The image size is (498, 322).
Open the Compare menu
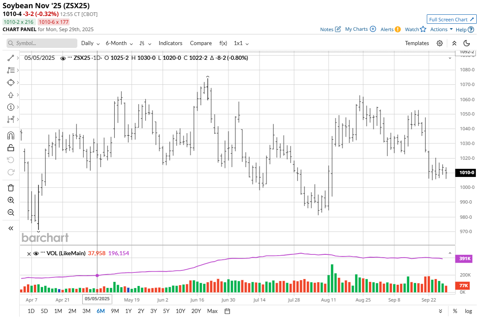pos(201,43)
